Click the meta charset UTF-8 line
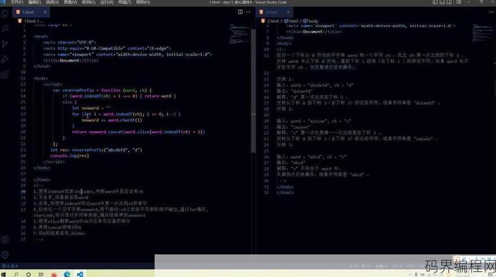The height and width of the screenshot is (277, 496). click(69, 42)
